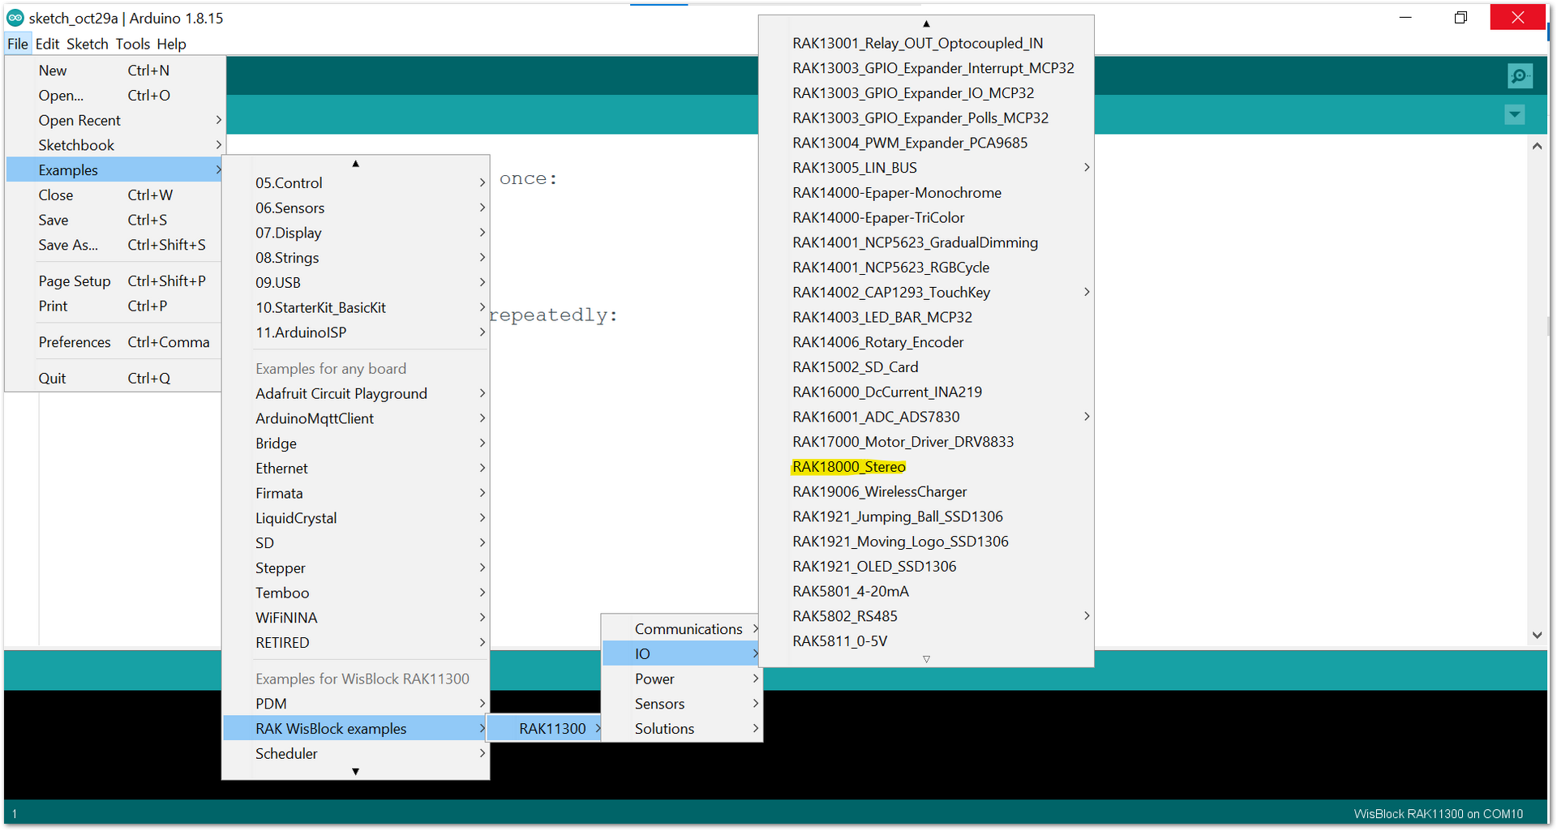This screenshot has width=1557, height=831.
Task: Expand 05.Control examples
Action: click(x=356, y=183)
